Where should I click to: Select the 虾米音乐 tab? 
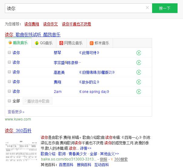coord(99,43)
